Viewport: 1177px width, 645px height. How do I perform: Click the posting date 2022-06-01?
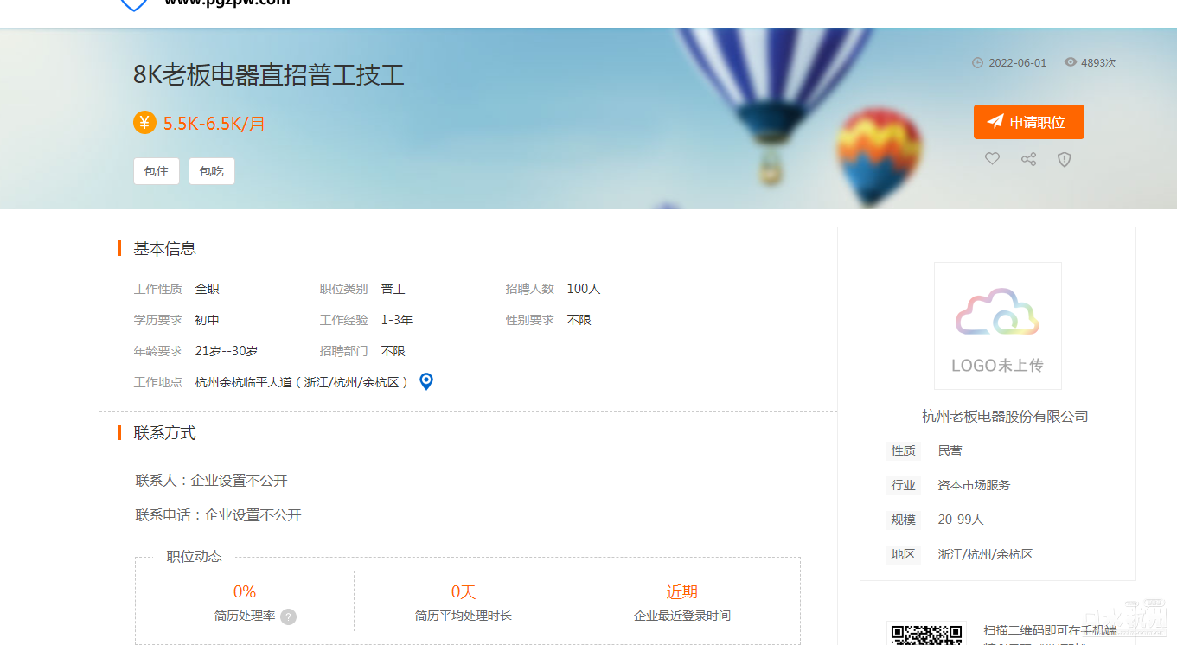(x=1018, y=63)
